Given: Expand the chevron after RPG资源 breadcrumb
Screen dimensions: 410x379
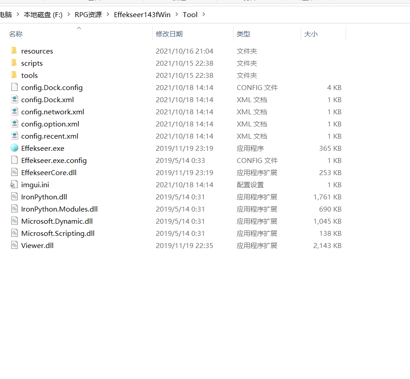Looking at the screenshot, I should [x=108, y=14].
